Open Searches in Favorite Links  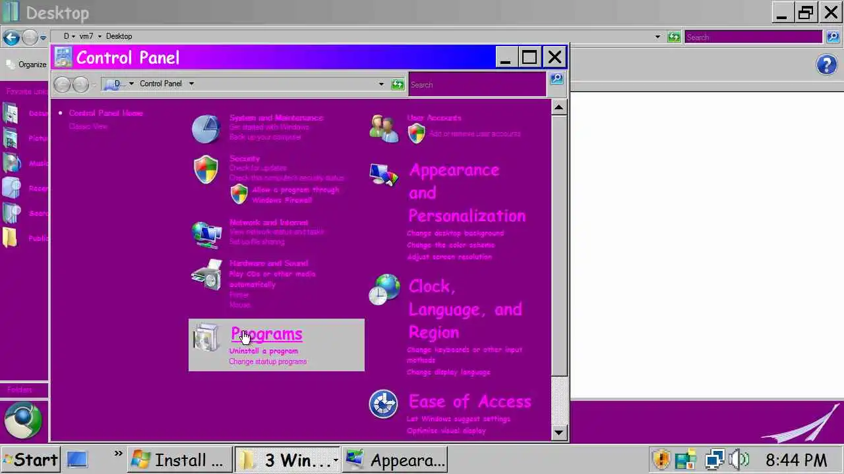[25, 213]
